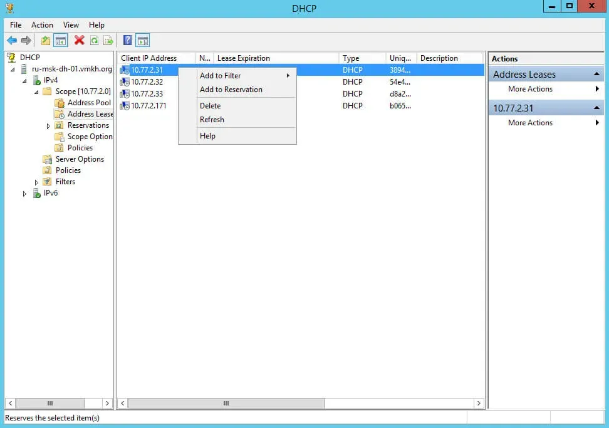This screenshot has width=609, height=428.
Task: Choose Refresh in context menu
Action: (237, 120)
